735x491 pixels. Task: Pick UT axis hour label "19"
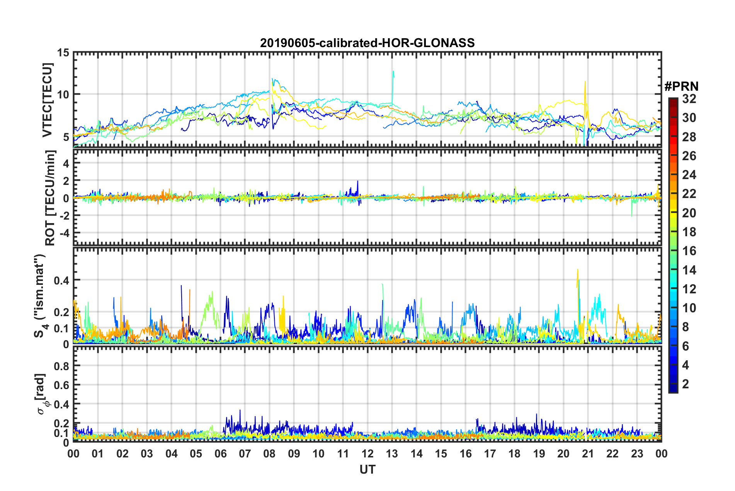539,454
